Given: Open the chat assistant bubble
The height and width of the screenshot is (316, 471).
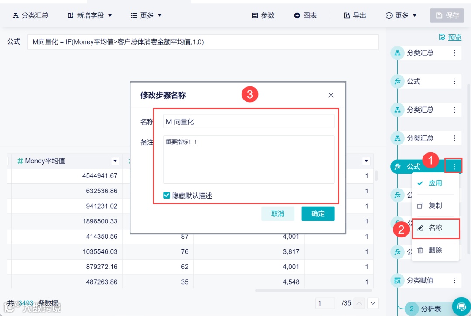Looking at the screenshot, I should (x=461, y=306).
